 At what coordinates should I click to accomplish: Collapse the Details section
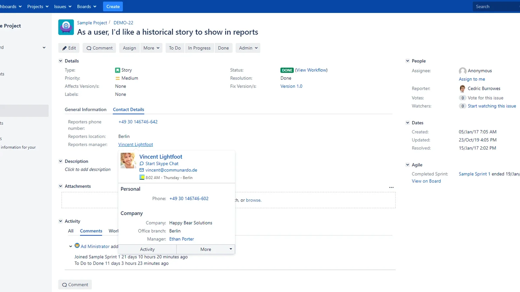[x=60, y=61]
